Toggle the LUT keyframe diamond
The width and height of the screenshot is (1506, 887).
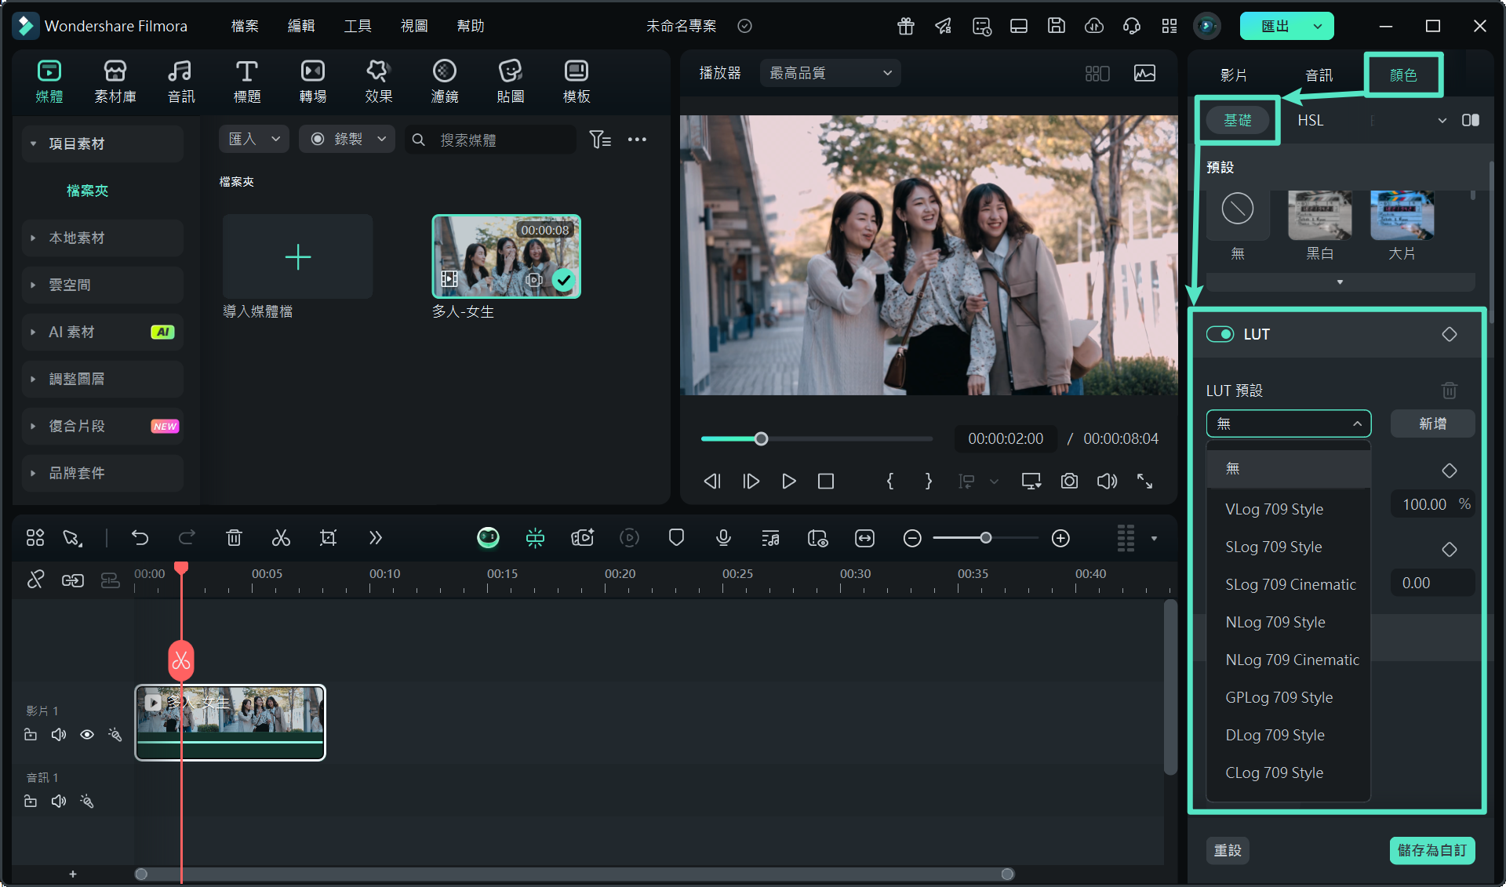click(x=1449, y=334)
